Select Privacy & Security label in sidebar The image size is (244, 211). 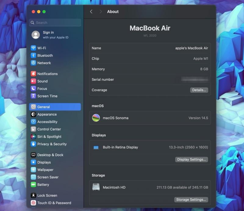point(52,144)
